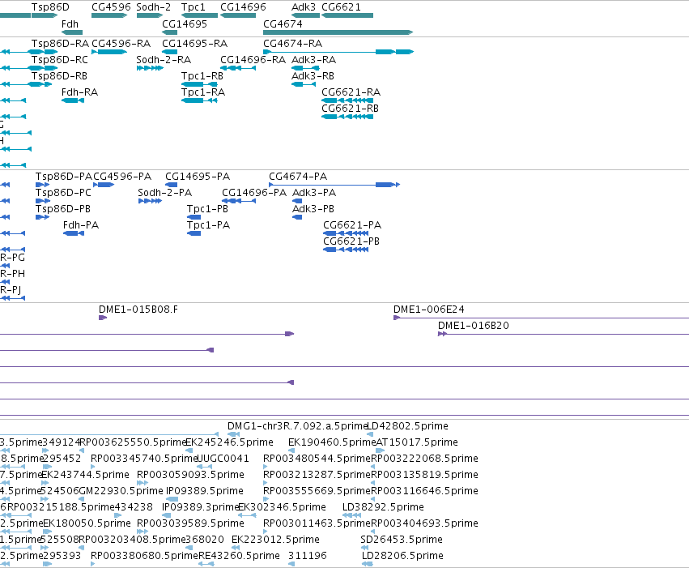The height and width of the screenshot is (568, 689).
Task: Open the Fdh-PA protein label
Action: tap(81, 225)
